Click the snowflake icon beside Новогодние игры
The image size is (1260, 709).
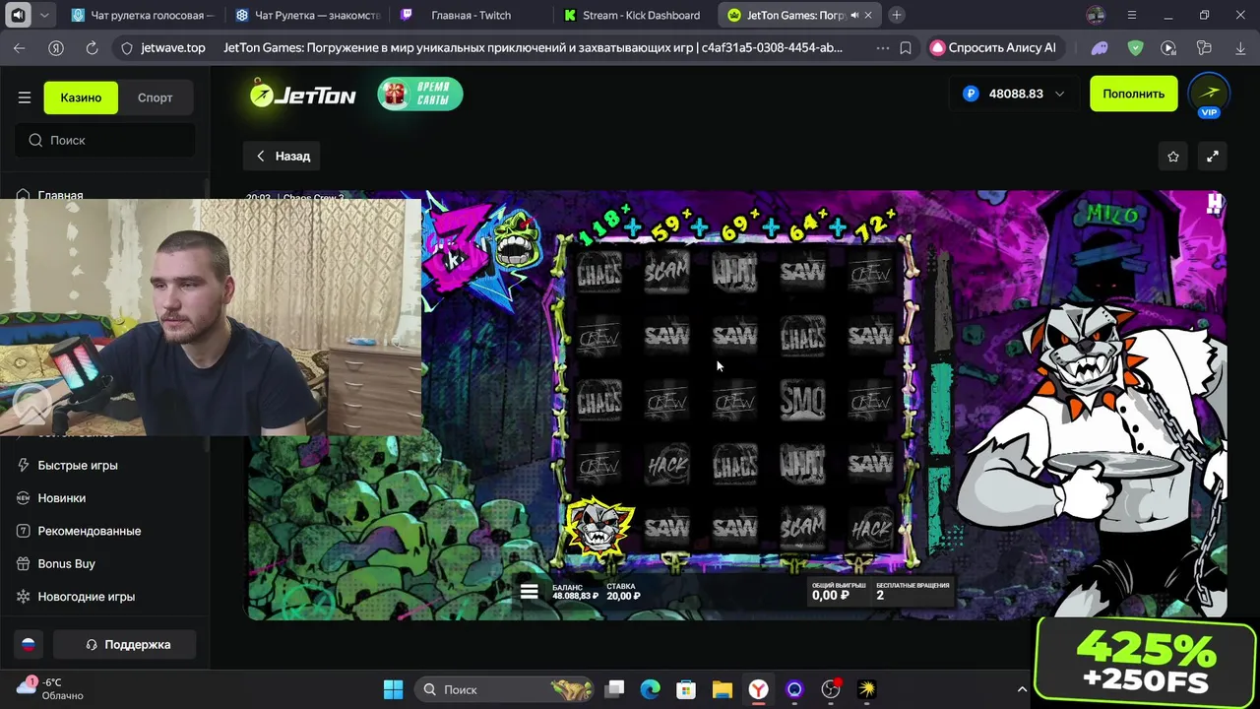click(24, 596)
